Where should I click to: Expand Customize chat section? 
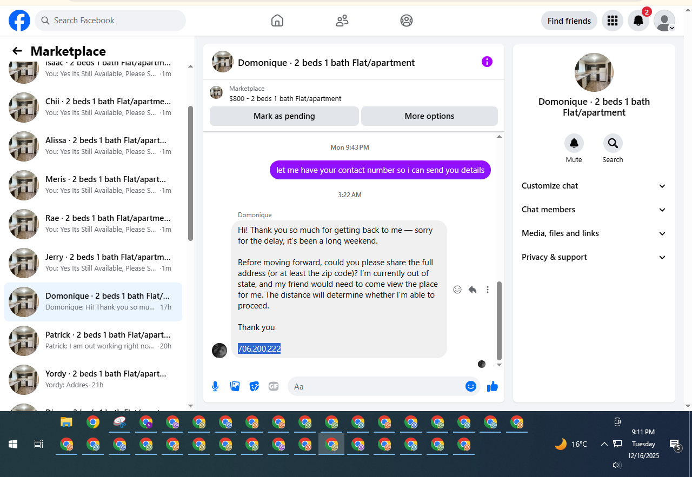point(594,186)
